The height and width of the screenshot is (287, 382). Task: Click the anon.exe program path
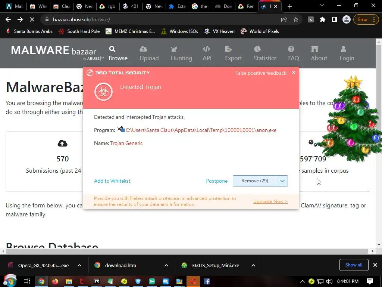[x=201, y=130]
